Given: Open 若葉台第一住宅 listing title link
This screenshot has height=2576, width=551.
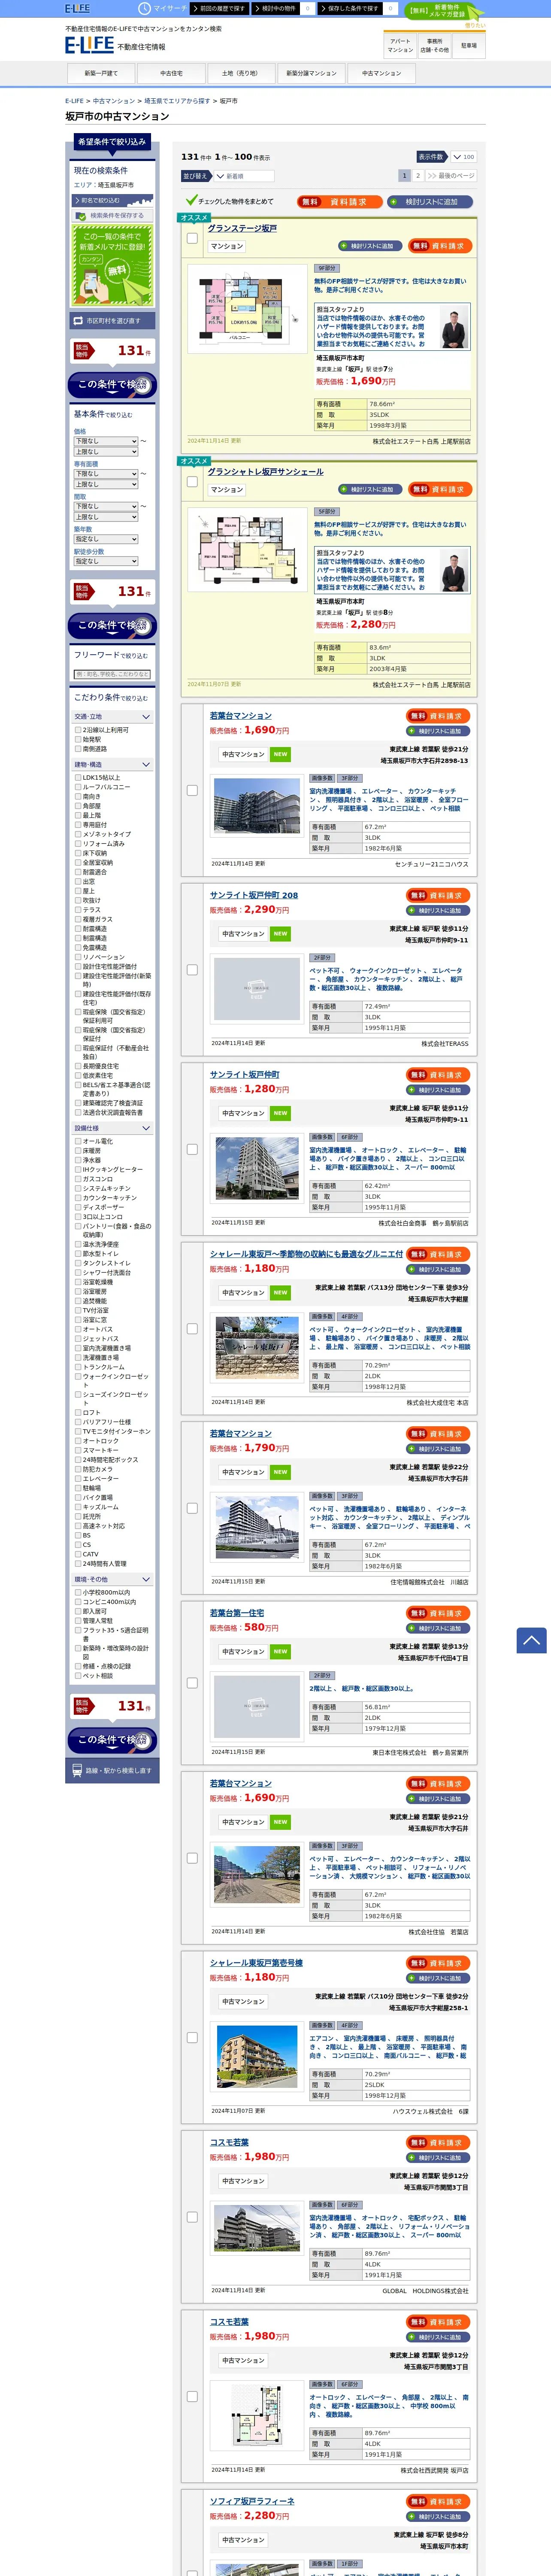Looking at the screenshot, I should [237, 1613].
